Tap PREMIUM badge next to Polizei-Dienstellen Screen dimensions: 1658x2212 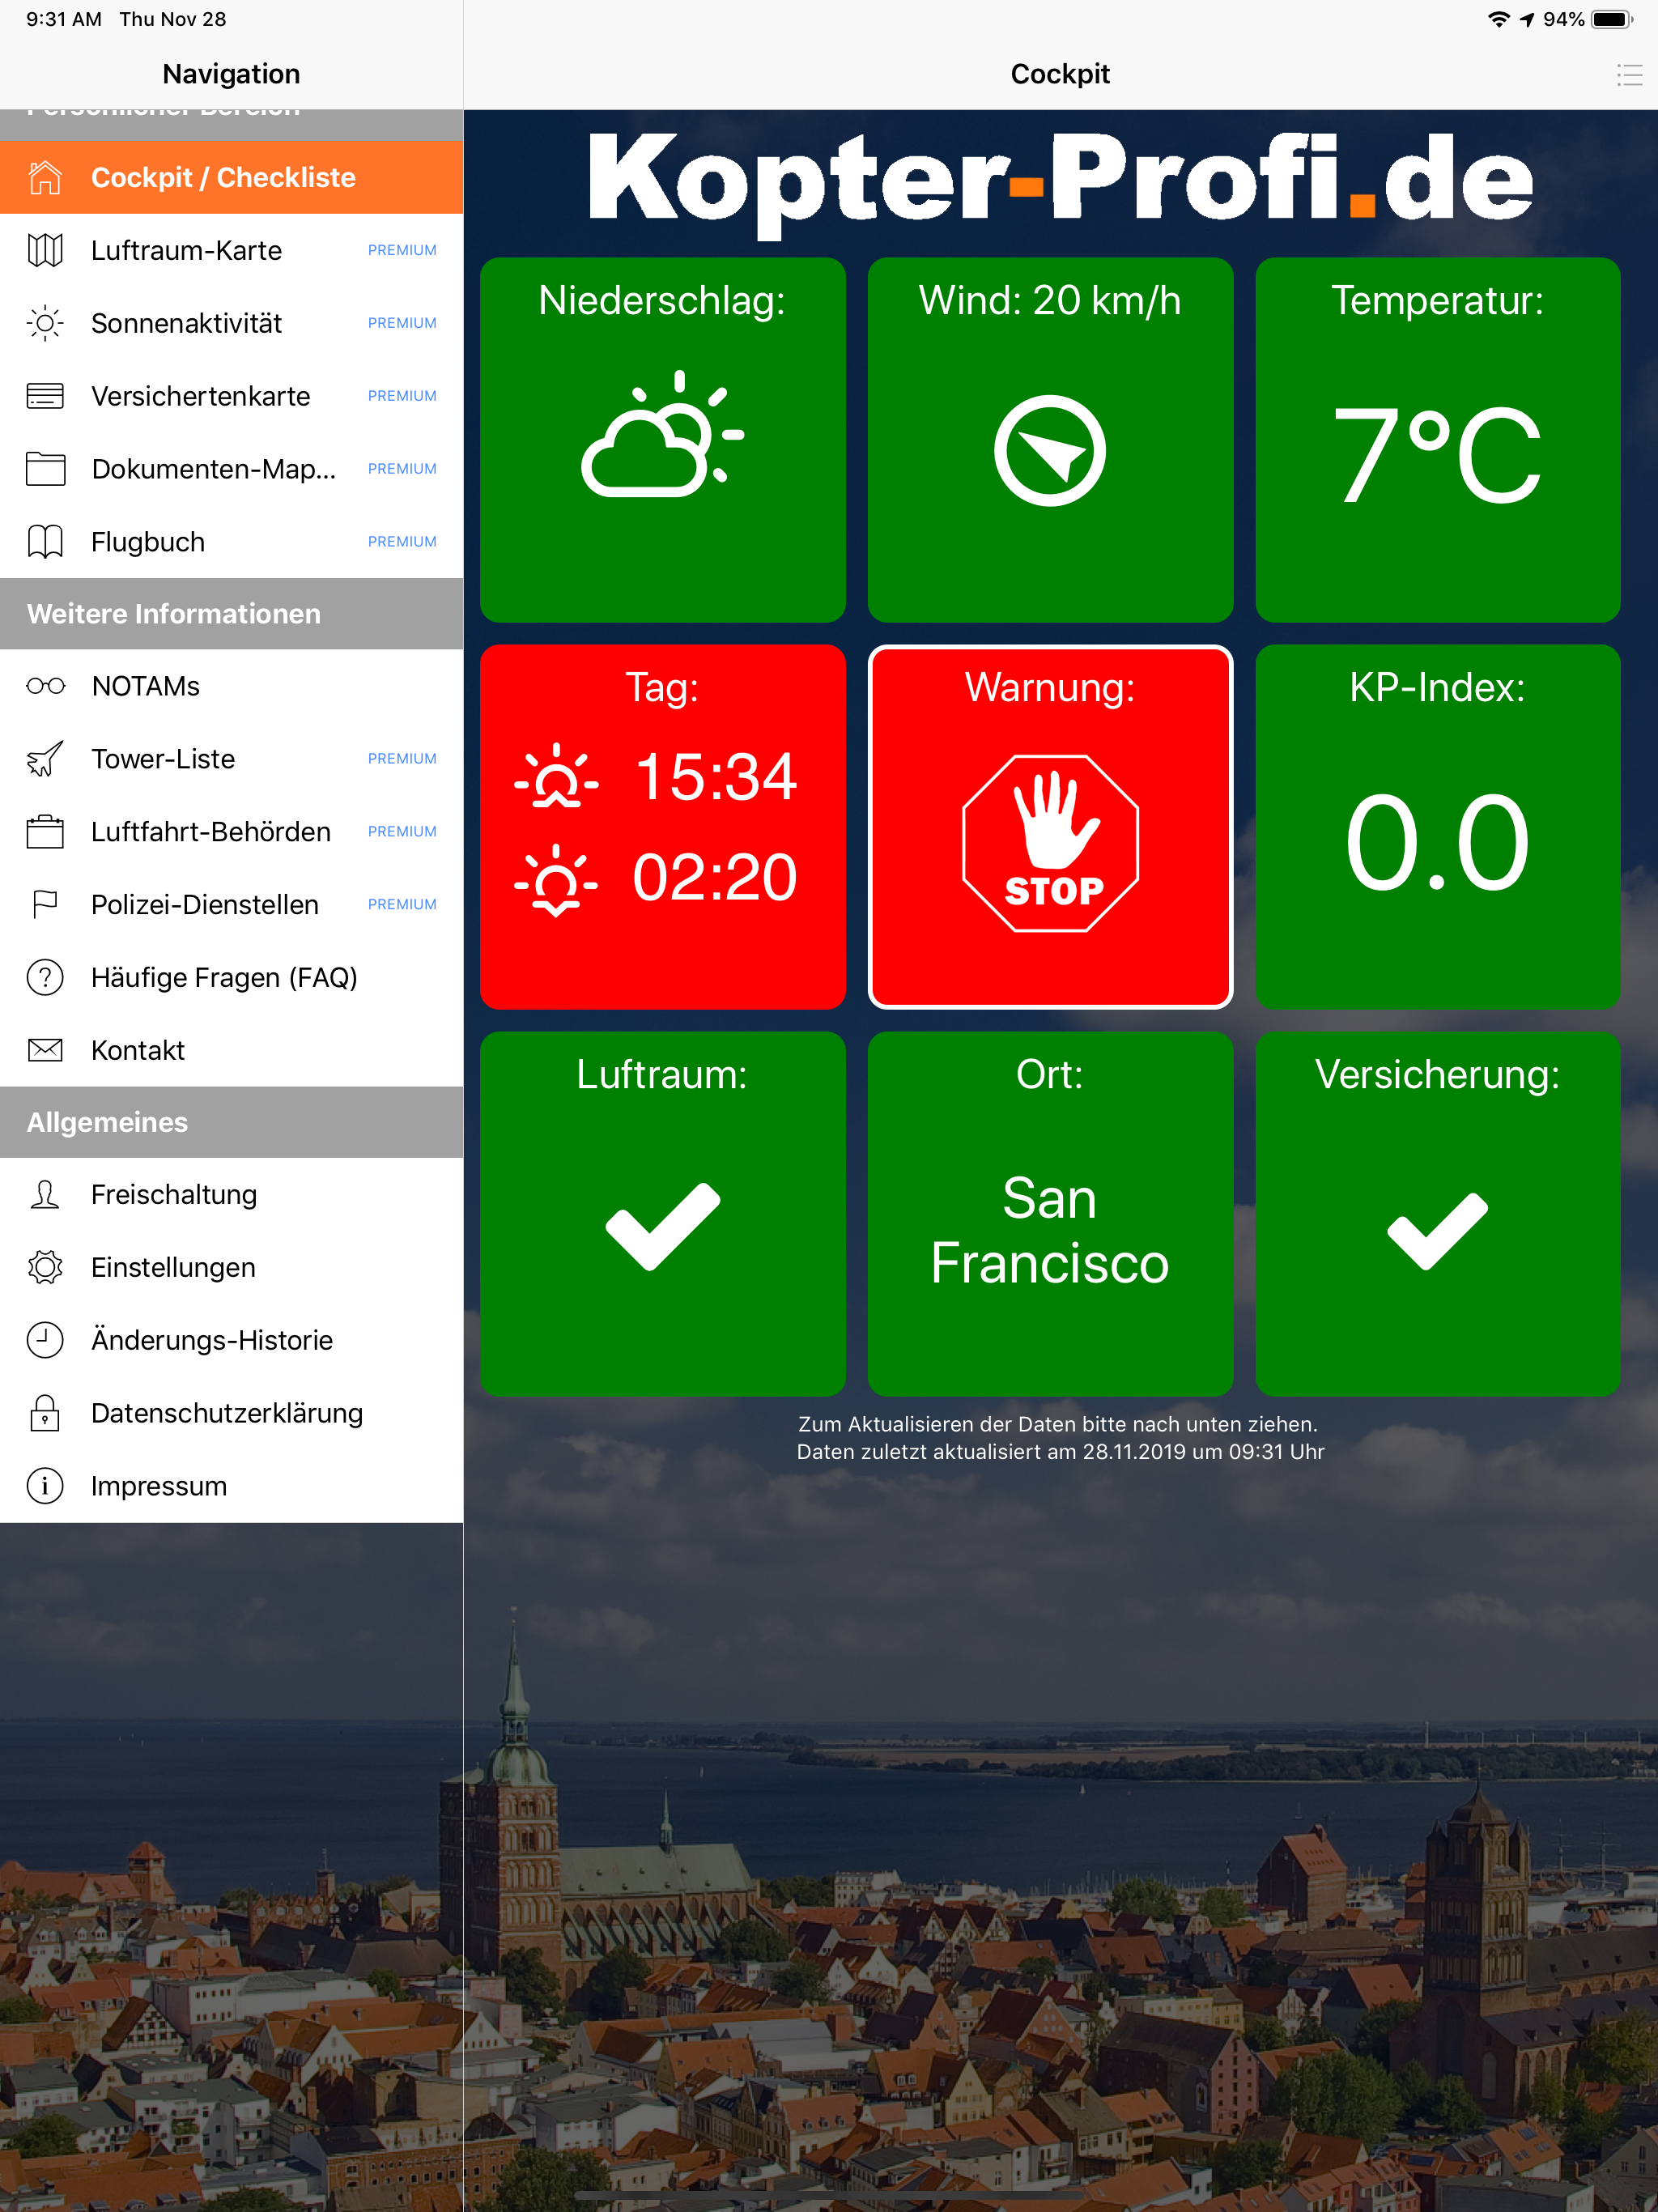402,905
